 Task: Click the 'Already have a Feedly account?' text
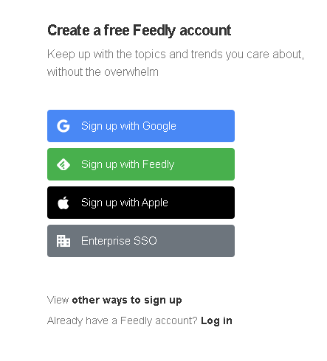click(x=123, y=320)
